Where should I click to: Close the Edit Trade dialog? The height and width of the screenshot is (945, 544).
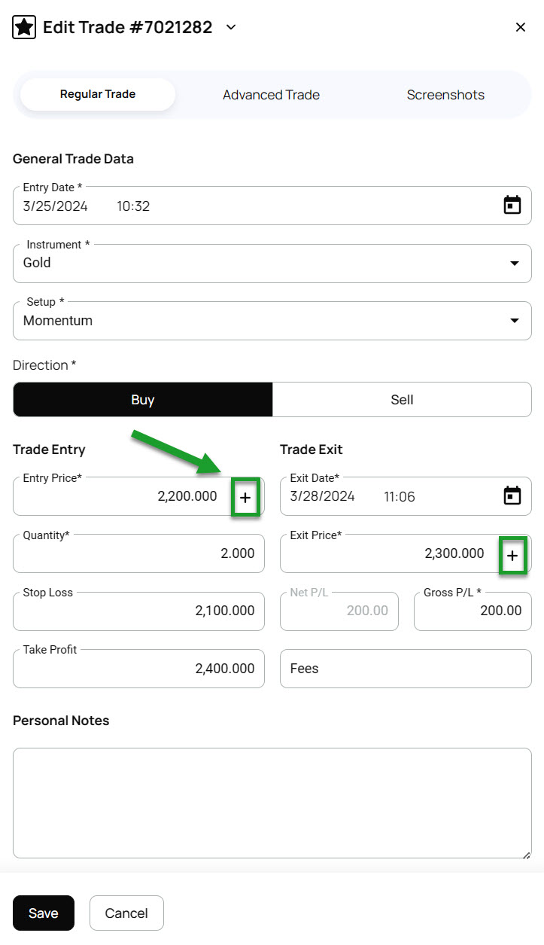tap(521, 28)
